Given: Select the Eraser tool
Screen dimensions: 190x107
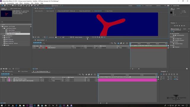Looking at the screenshot, I should [32, 6].
